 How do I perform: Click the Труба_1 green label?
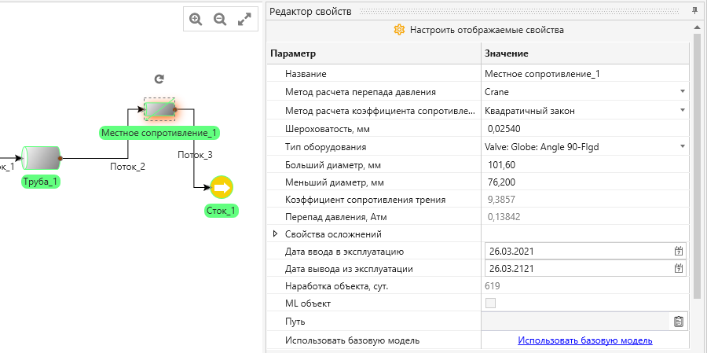click(x=41, y=182)
